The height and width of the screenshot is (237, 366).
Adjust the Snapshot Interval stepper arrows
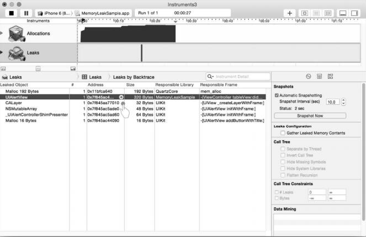pos(343,102)
